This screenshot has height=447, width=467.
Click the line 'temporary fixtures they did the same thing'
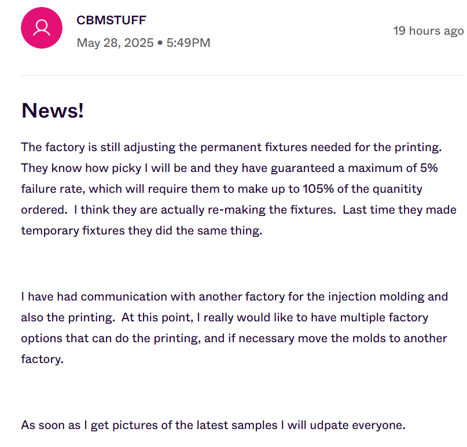141,230
